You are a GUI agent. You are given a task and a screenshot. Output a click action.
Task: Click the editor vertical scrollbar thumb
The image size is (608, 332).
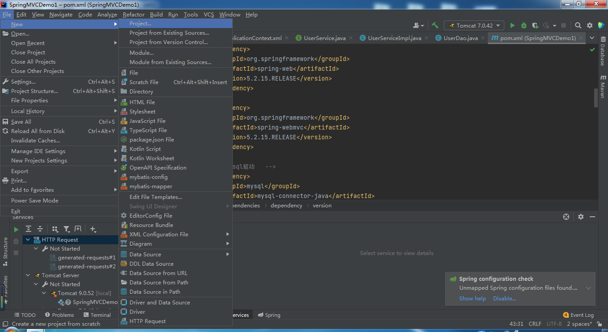pyautogui.click(x=596, y=97)
